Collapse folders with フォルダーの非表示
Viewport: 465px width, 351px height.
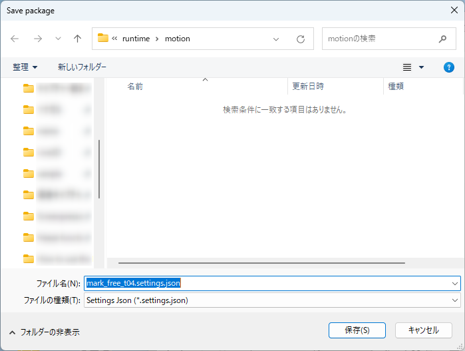[x=47, y=331]
